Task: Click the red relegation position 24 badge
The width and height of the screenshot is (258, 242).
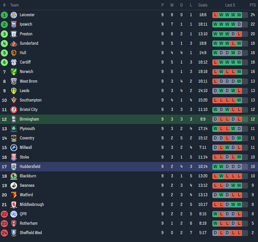Action: coord(4,233)
